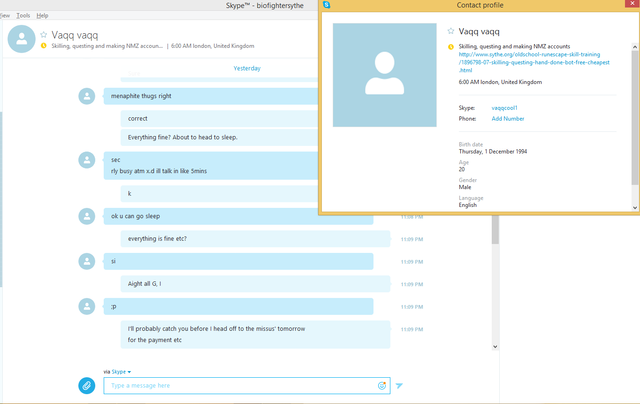640x404 pixels.
Task: Click the 11:09 PM timestamp beside "Aight all G, I"
Action: pyautogui.click(x=412, y=284)
